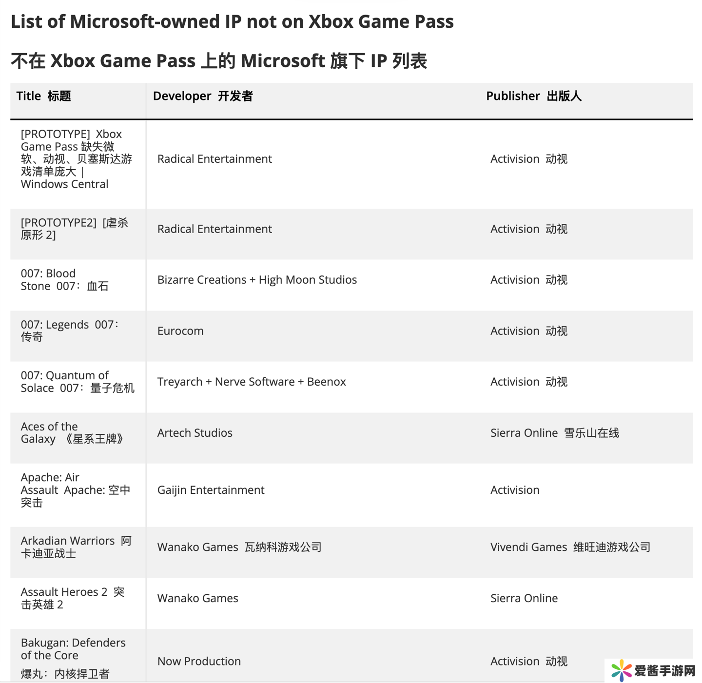The height and width of the screenshot is (683, 702).
Task: Select the Gaijin Entertainment developer cell
Action: (211, 490)
